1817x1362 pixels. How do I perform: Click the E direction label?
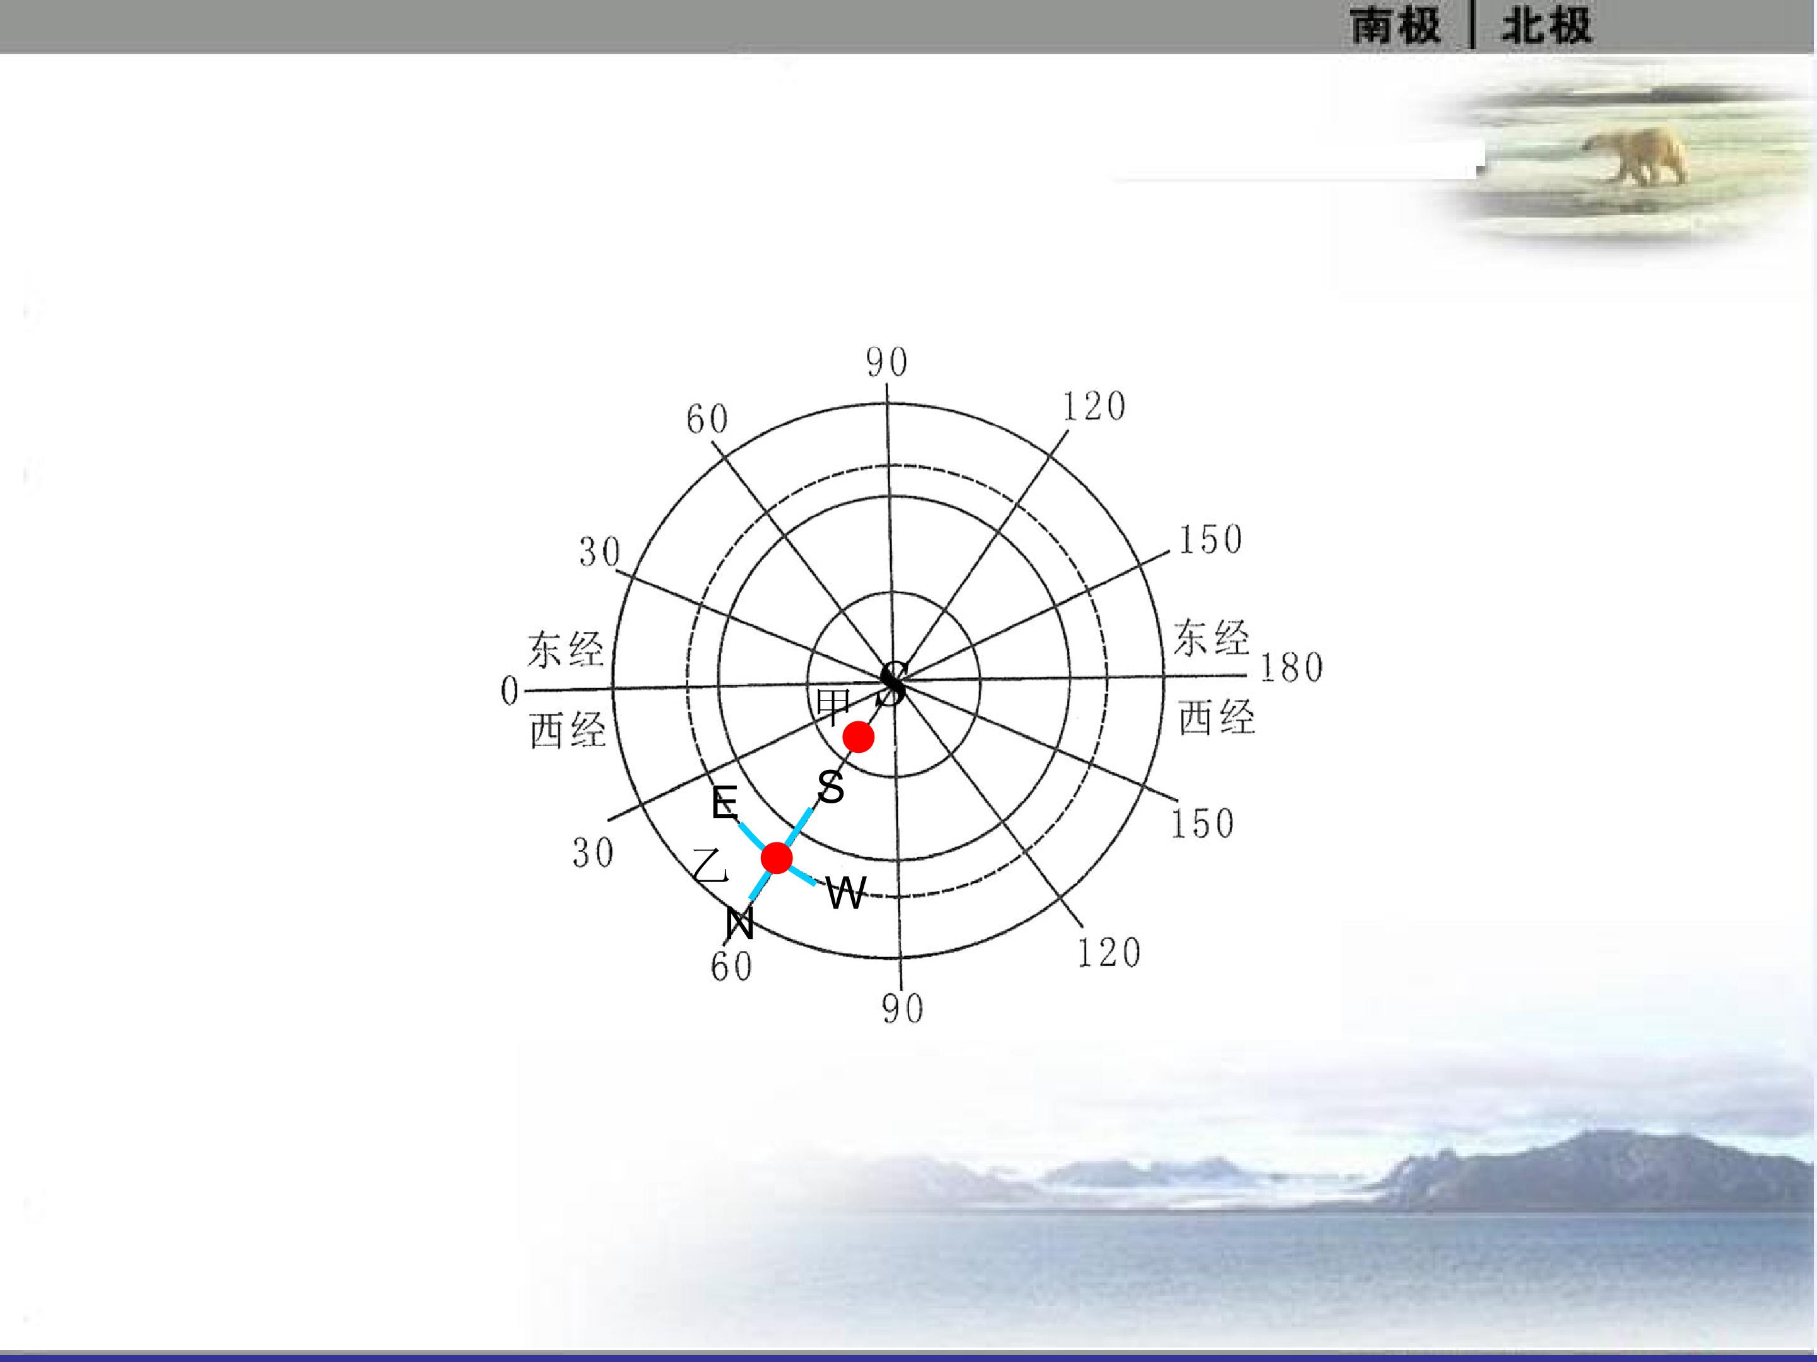[x=724, y=803]
